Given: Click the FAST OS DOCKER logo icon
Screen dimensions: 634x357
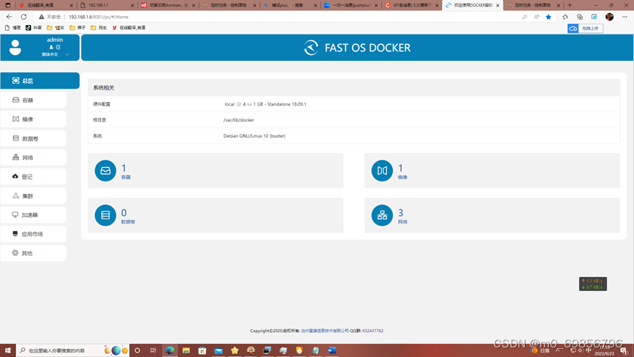Looking at the screenshot, I should pyautogui.click(x=311, y=48).
